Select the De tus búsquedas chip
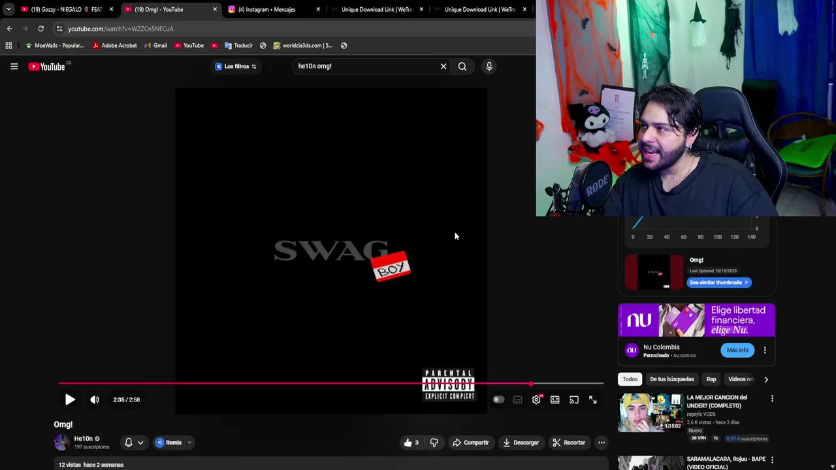This screenshot has width=836, height=470. [672, 379]
